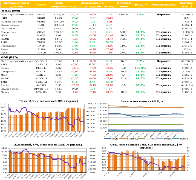Click the CHMF ticker cell
This screenshot has width=196, height=180.
point(41,32)
